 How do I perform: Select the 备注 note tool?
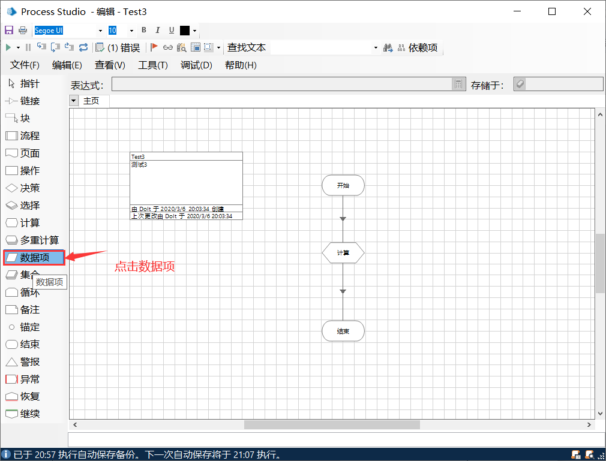tap(22, 310)
